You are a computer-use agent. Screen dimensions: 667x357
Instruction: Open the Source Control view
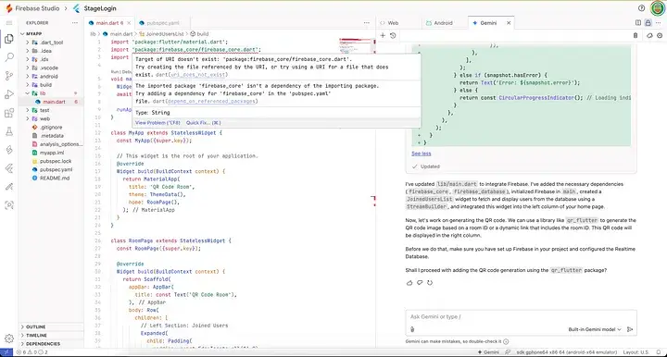coord(9,76)
